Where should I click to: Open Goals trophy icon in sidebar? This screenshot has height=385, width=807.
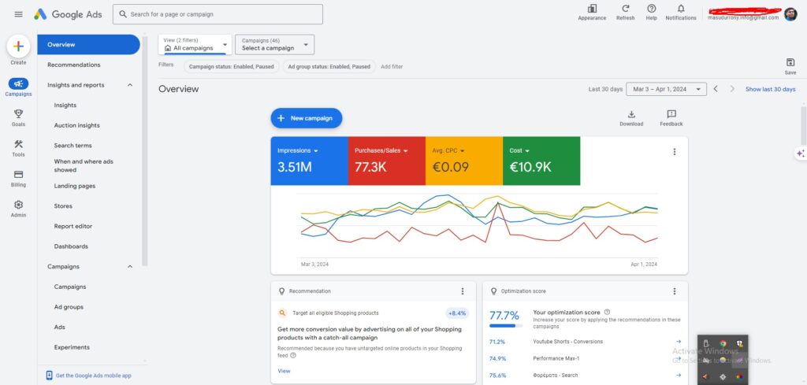pos(18,113)
